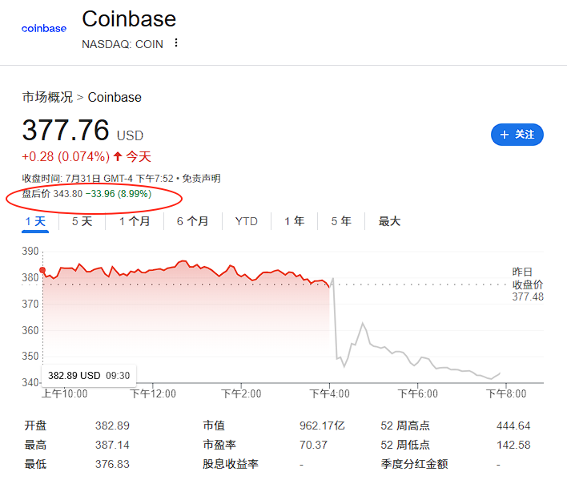This screenshot has width=567, height=480.
Task: Click the red opening price dot on chart
Action: (42, 270)
